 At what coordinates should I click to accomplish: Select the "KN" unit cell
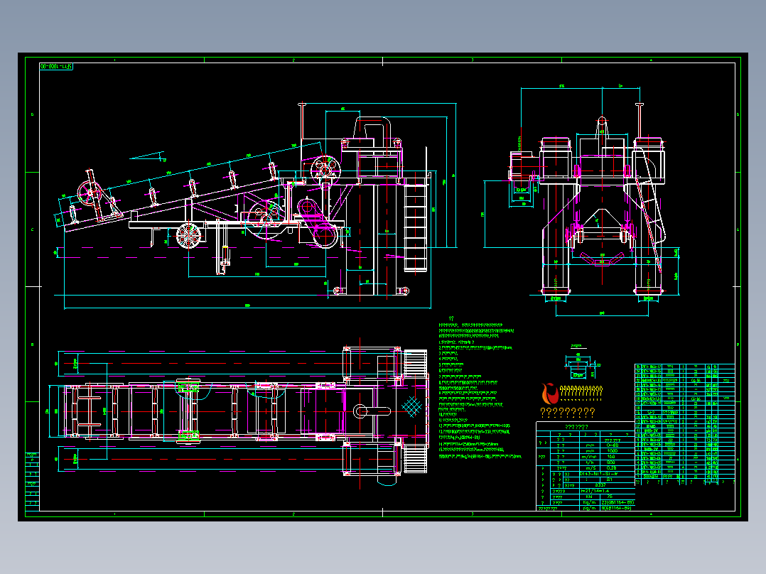click(589, 497)
